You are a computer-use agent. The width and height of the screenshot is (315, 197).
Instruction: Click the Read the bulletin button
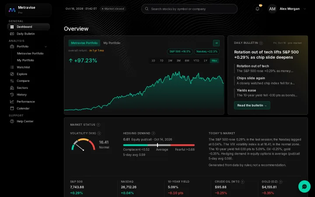coord(252,106)
